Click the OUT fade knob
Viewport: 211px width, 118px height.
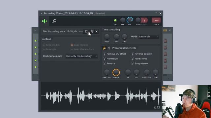[136, 72]
